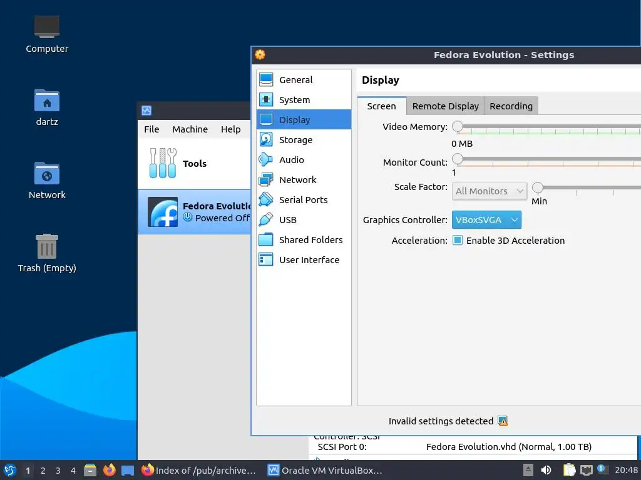Click the Invalid settings detected text

pos(441,421)
